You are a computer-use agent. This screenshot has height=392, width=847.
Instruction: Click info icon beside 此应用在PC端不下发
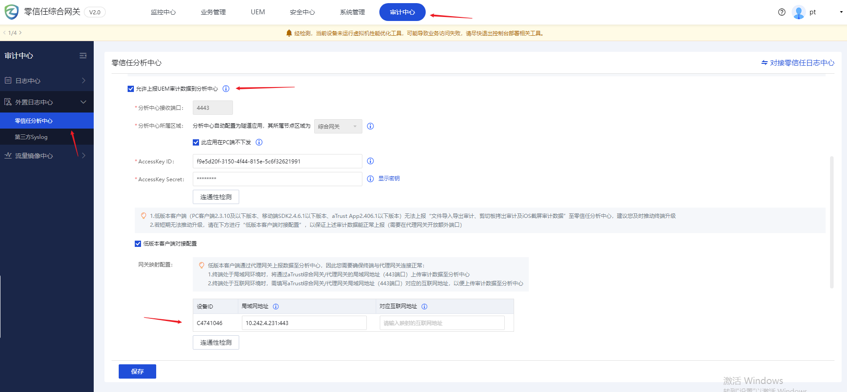259,142
